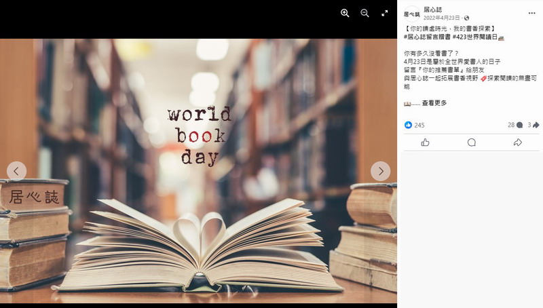Expand post with 查看更多

point(434,103)
